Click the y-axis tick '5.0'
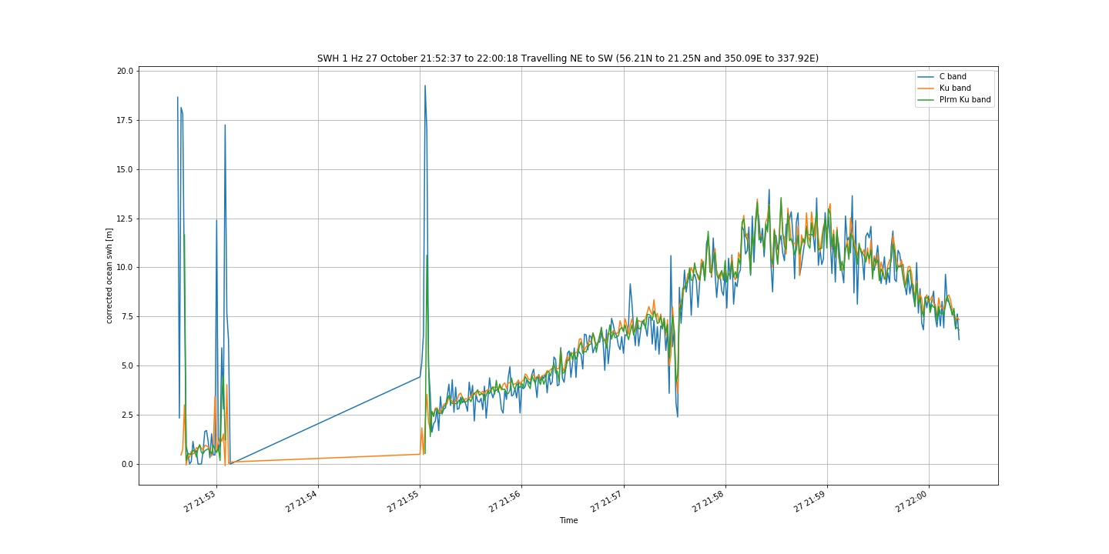 [x=127, y=365]
